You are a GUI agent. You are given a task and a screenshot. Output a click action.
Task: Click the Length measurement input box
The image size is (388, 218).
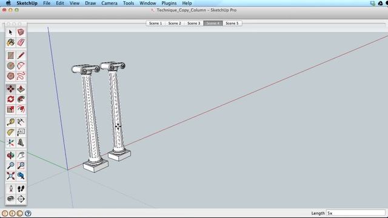click(356, 213)
